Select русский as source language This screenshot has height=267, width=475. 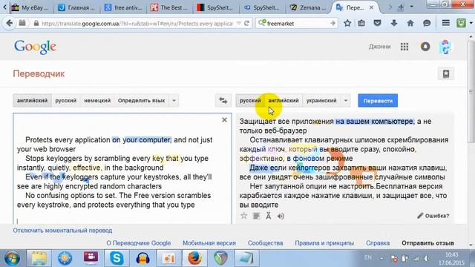tap(66, 101)
